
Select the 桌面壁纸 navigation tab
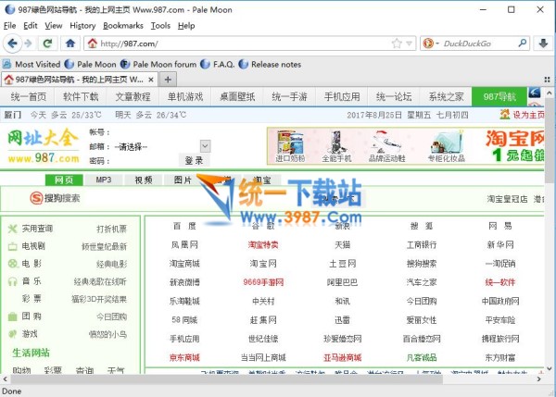pyautogui.click(x=237, y=96)
